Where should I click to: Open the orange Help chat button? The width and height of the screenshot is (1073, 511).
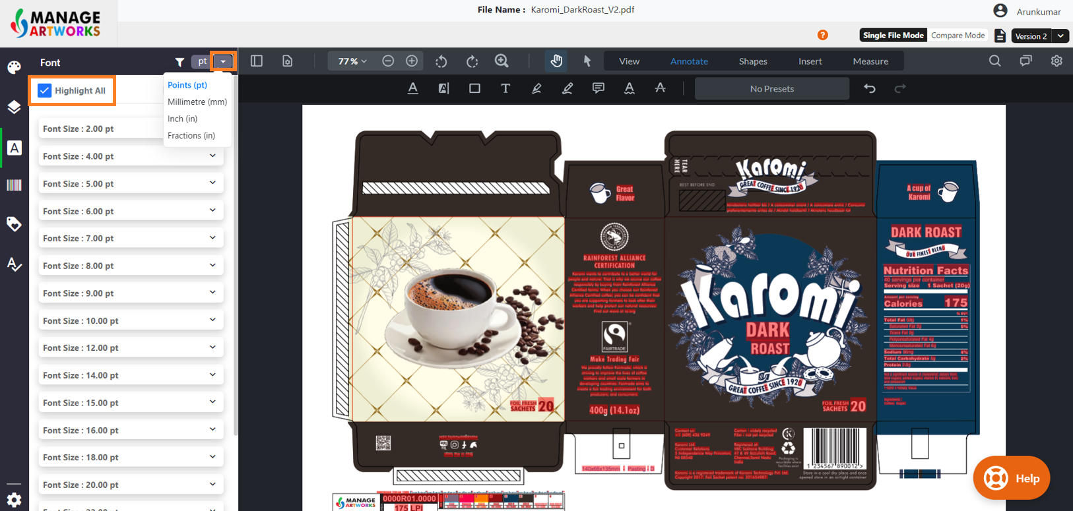(x=1012, y=478)
